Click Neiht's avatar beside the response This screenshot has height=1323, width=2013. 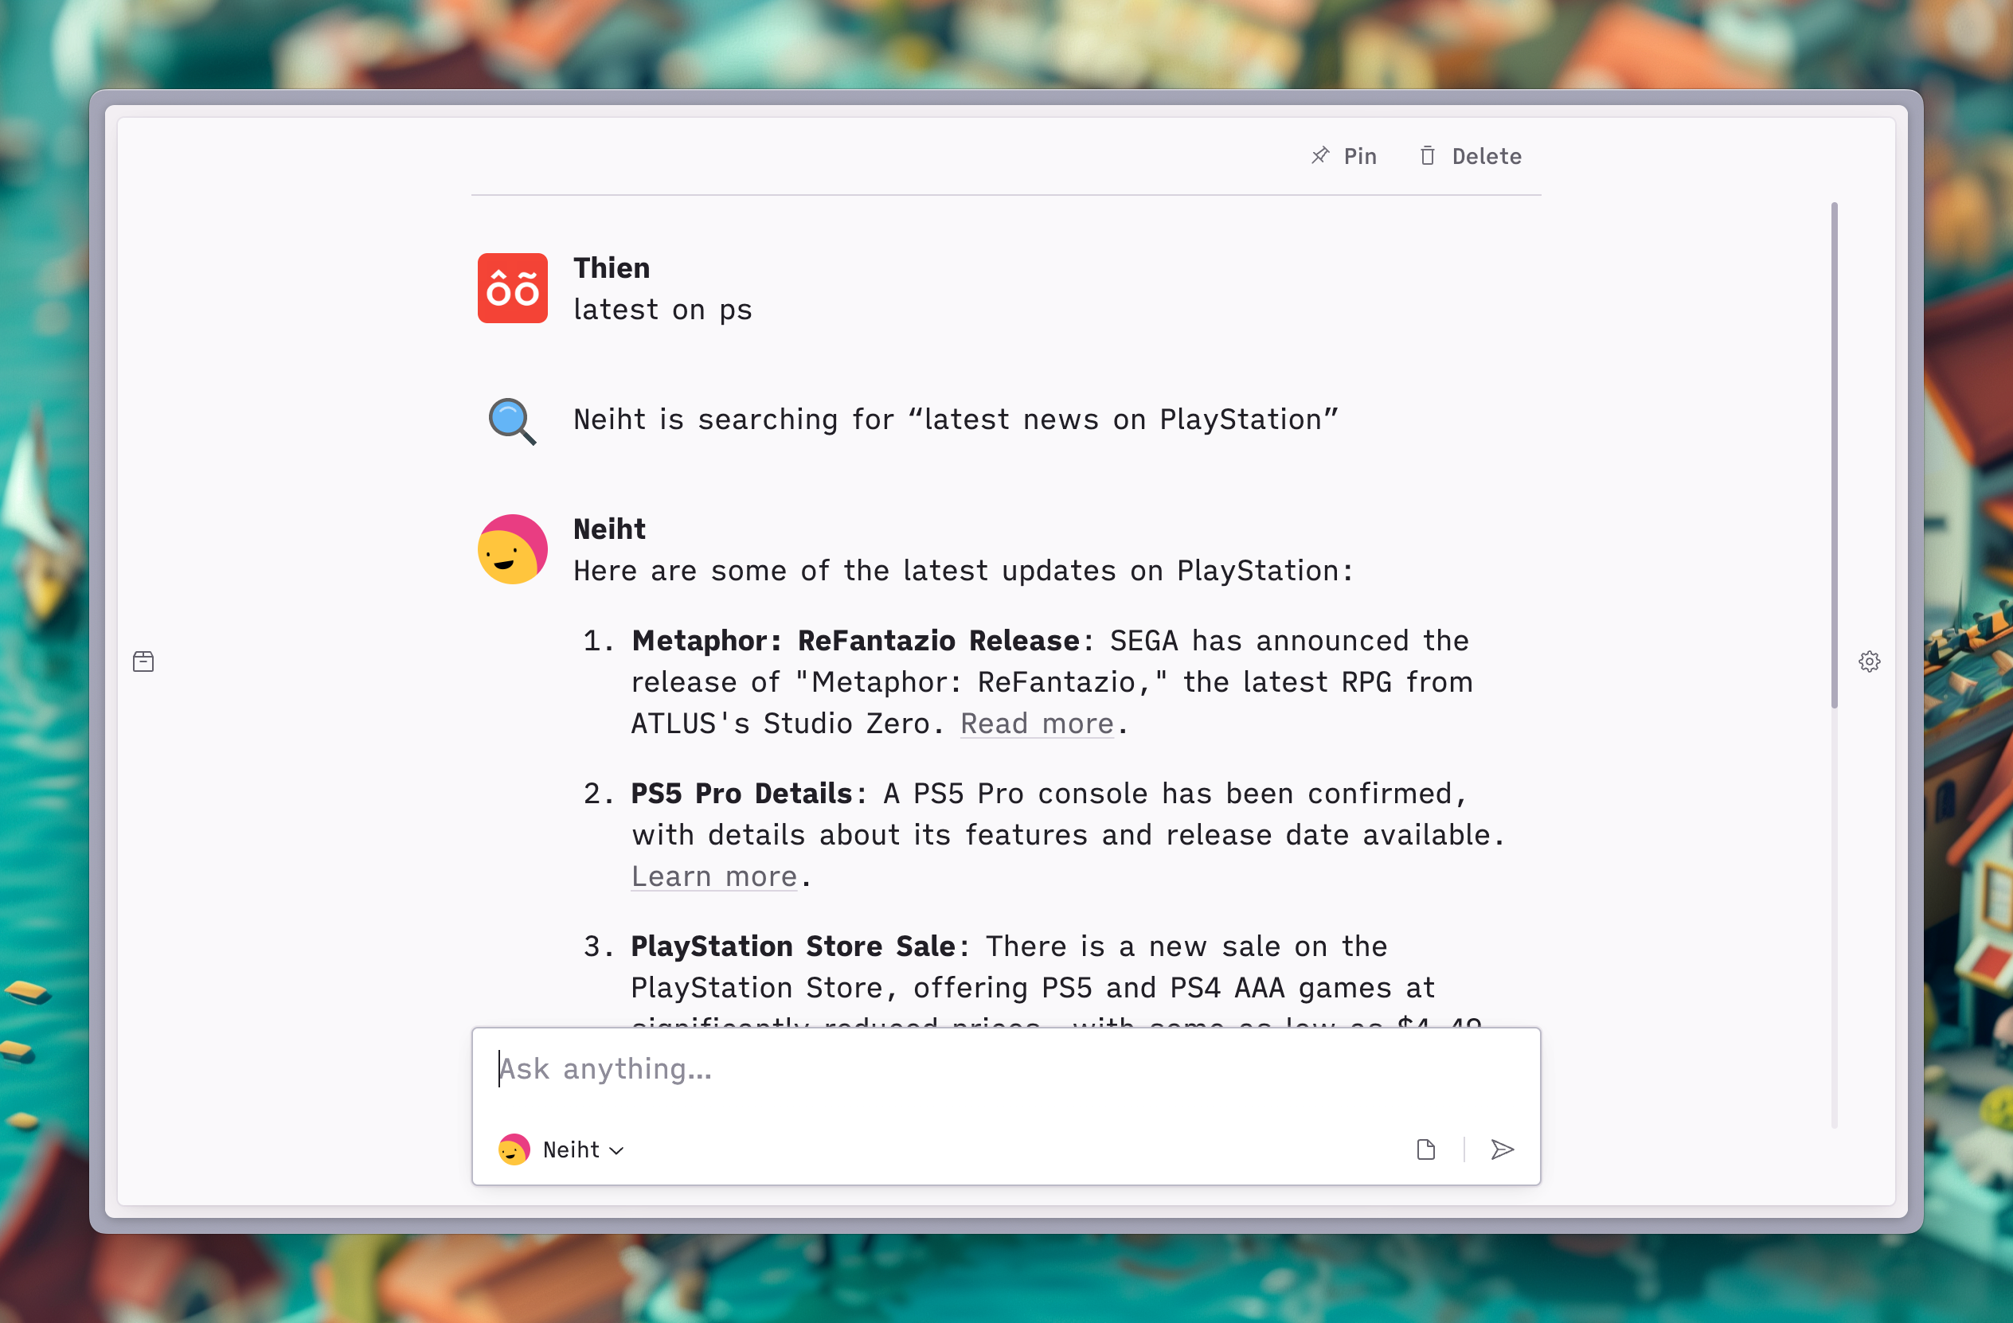pyautogui.click(x=513, y=549)
